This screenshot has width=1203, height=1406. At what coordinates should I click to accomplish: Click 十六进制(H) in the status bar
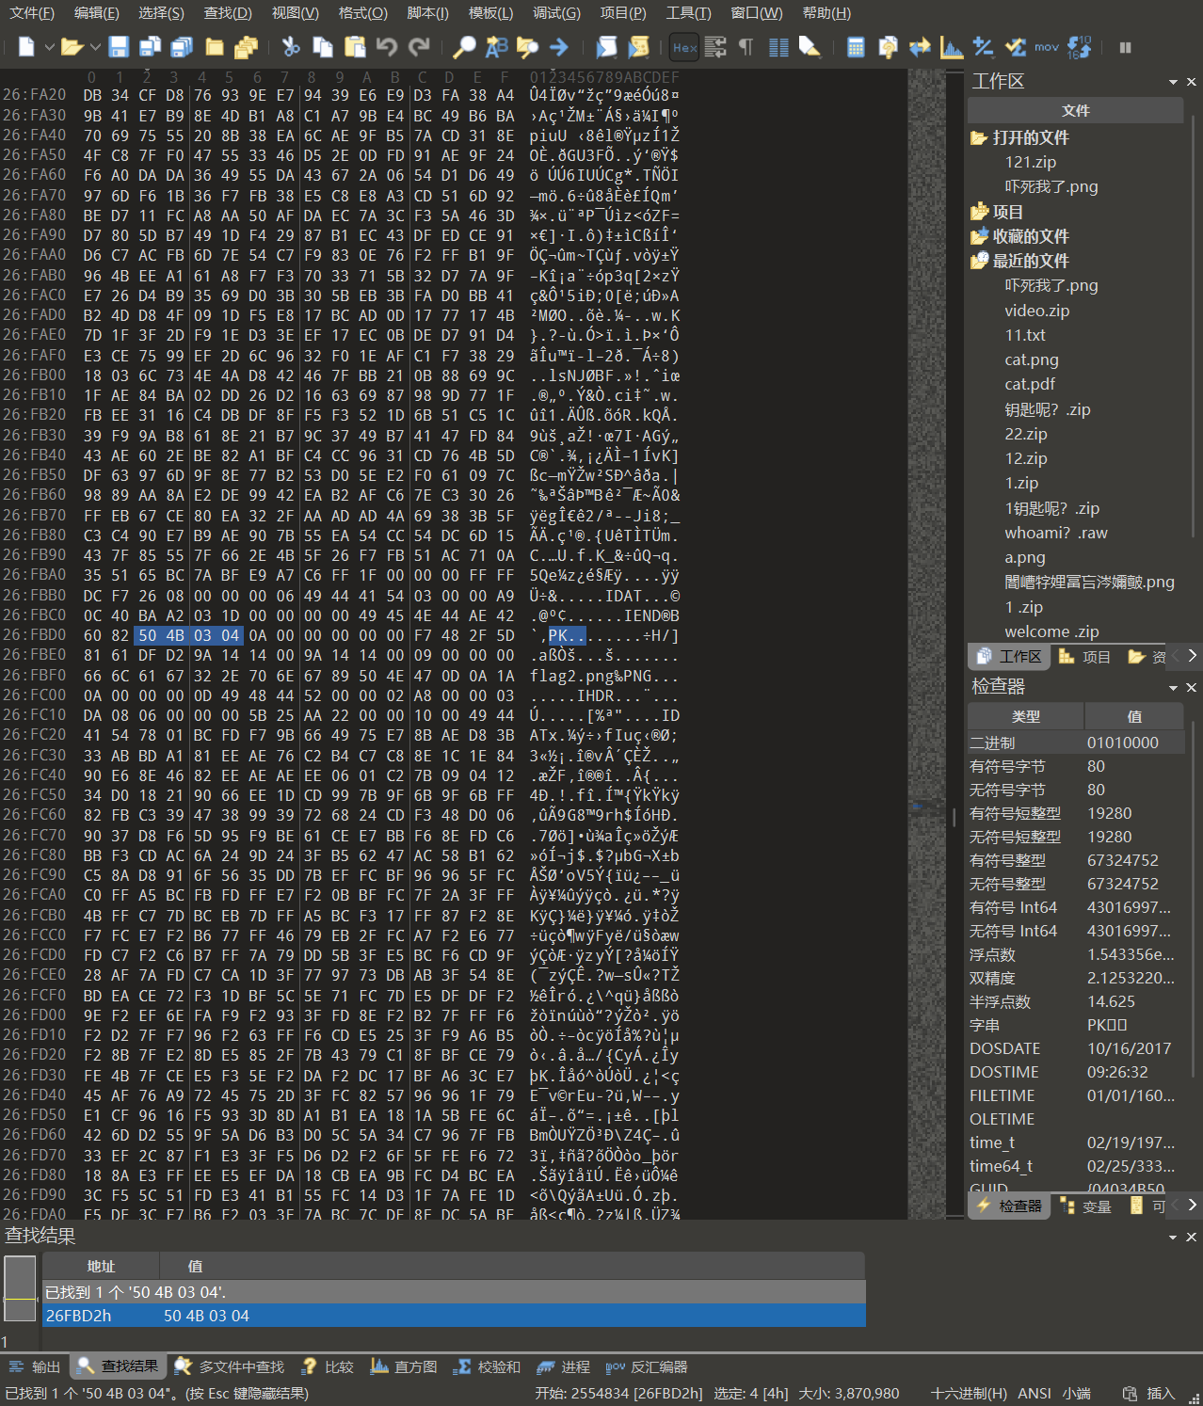coord(969,1393)
